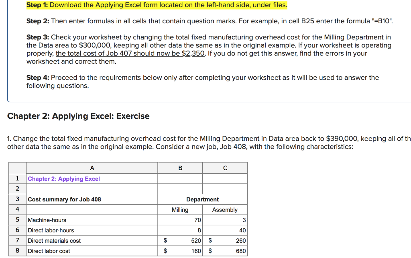Click the highlighted Step 1 download instruction
The image size is (411, 258).
[x=157, y=5]
